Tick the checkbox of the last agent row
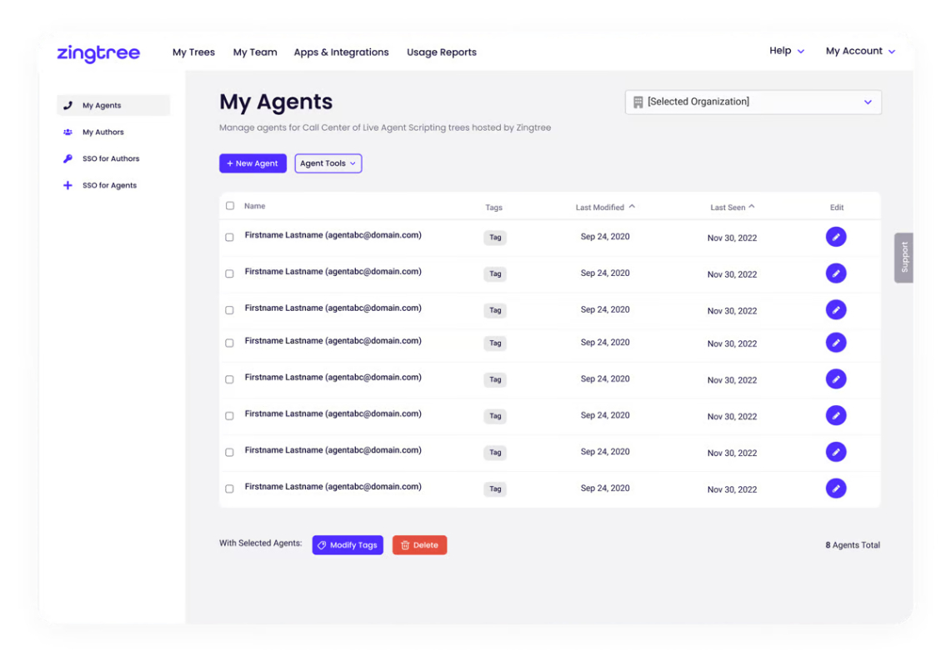The height and width of the screenshot is (667, 951). tap(229, 489)
